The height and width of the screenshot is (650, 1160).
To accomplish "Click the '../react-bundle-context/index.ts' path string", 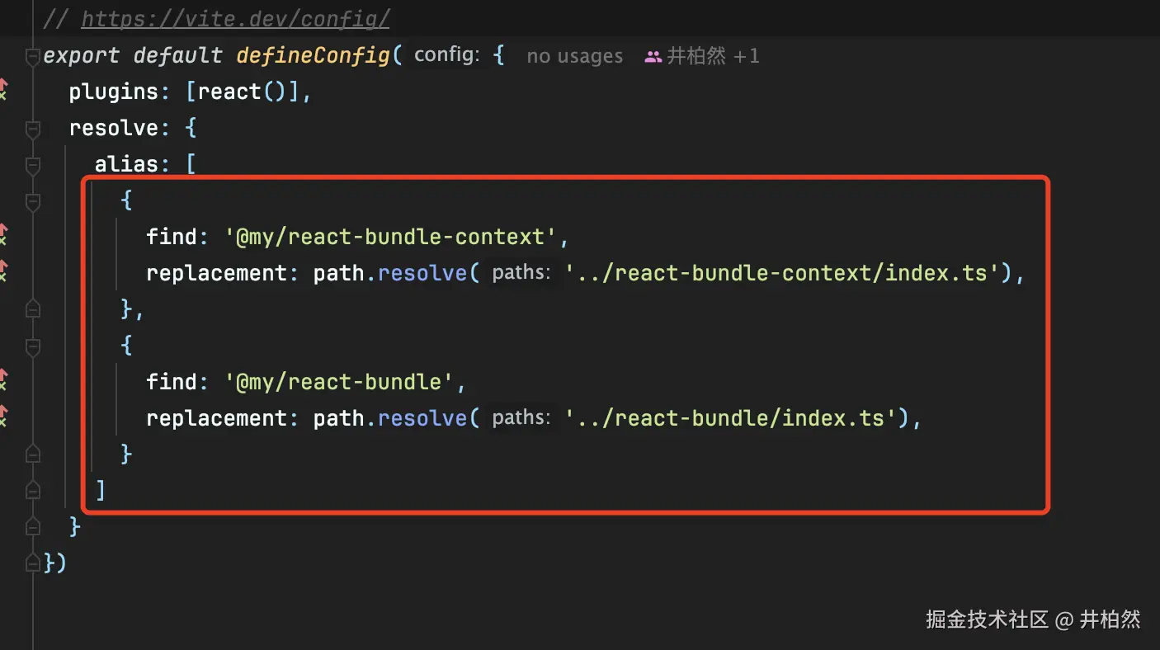I will (783, 273).
